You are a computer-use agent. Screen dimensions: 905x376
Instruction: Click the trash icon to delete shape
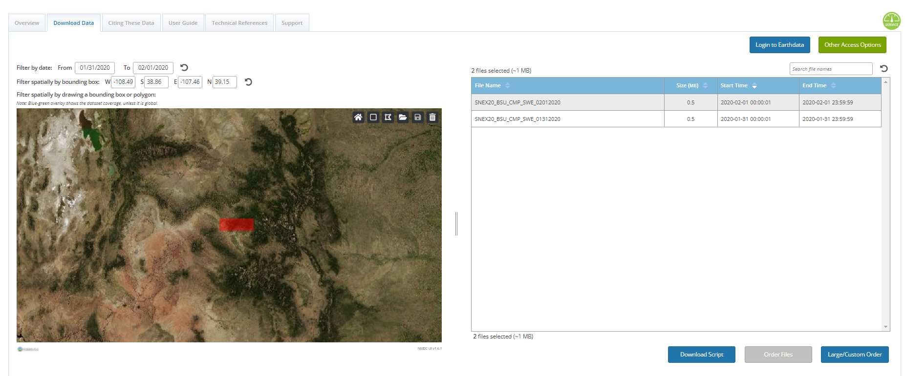tap(432, 117)
